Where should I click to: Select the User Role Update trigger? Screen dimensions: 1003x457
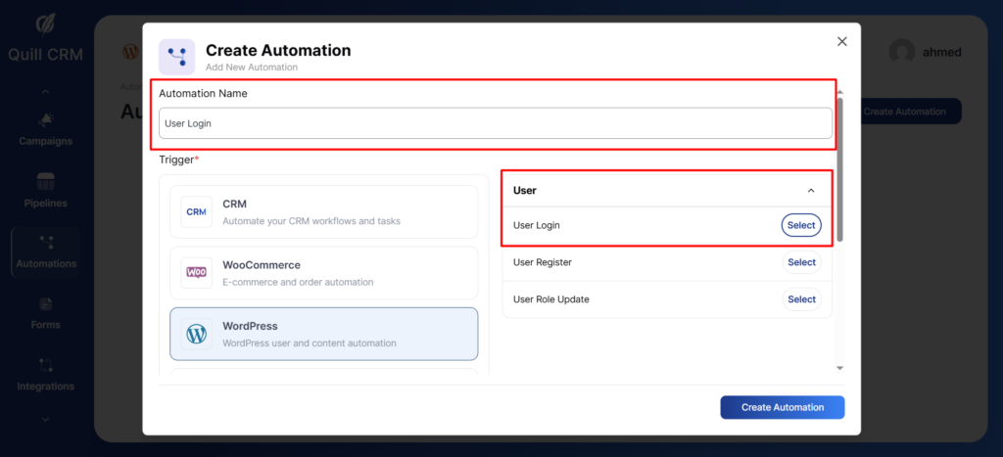801,299
